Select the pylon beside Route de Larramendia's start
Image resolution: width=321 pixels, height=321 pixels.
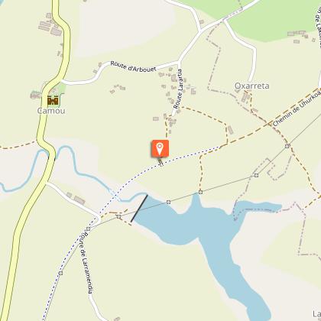coord(88,229)
